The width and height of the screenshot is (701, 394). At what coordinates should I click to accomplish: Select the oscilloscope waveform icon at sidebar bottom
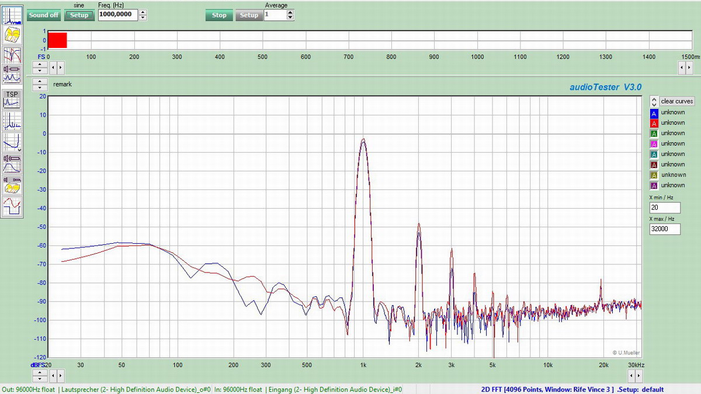tap(12, 205)
